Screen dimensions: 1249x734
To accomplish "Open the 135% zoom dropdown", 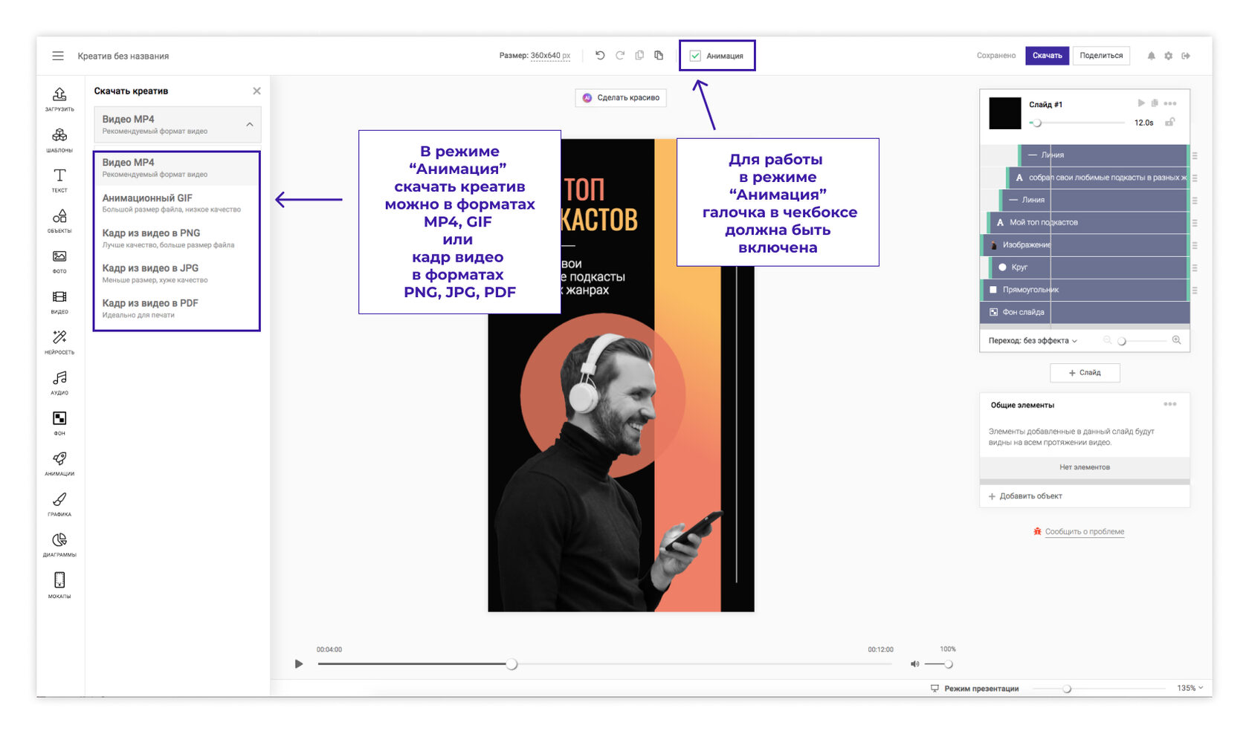I will point(1190,688).
